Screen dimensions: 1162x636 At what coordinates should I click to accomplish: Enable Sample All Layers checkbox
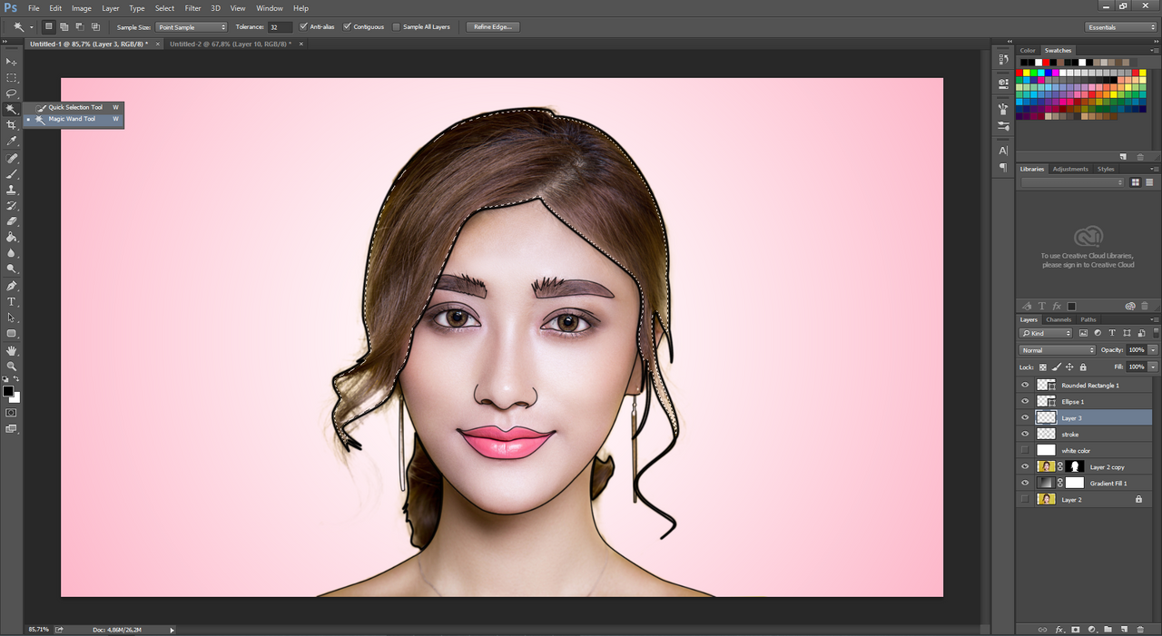397,27
